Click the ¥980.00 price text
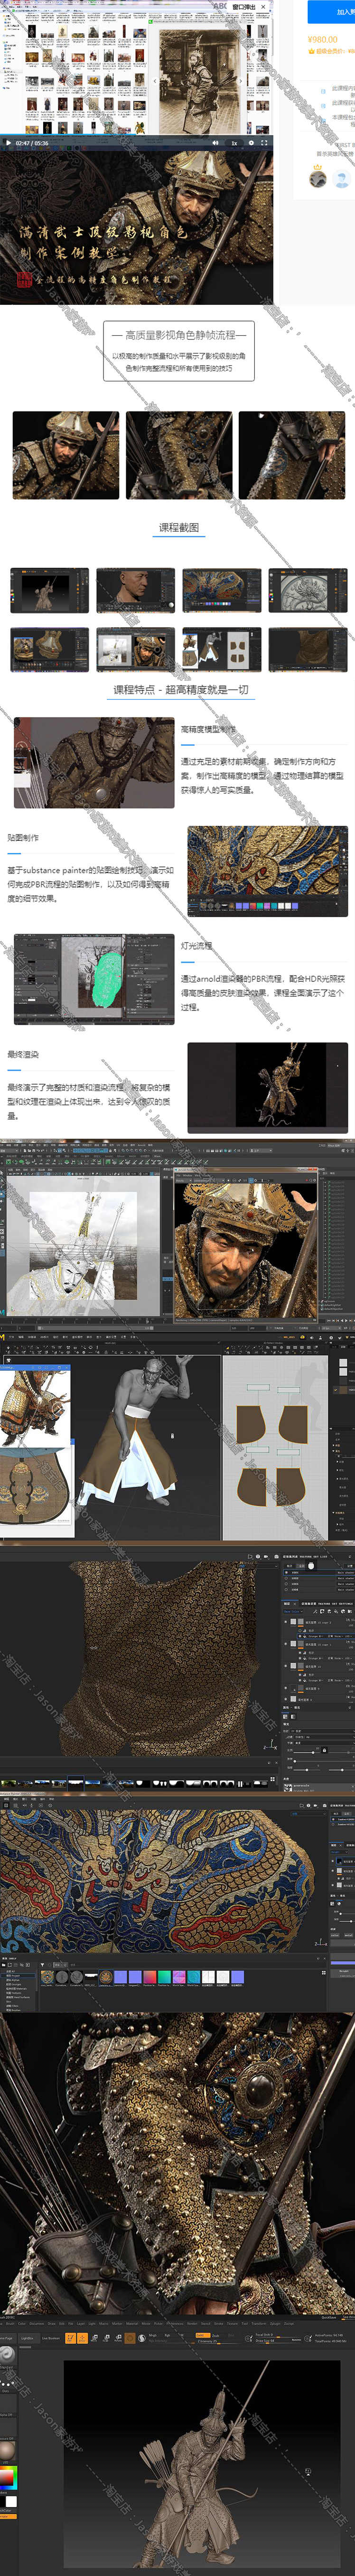This screenshot has height=2576, width=355. tap(322, 39)
